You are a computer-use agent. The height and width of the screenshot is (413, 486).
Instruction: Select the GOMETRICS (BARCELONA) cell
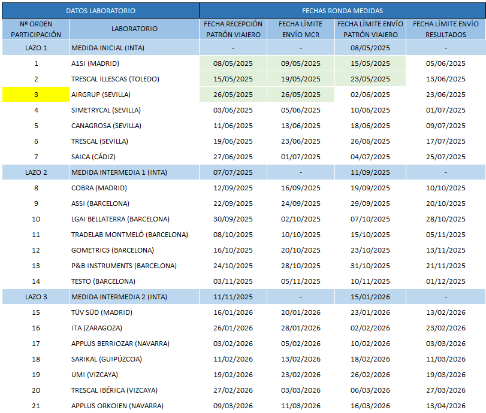(x=134, y=250)
